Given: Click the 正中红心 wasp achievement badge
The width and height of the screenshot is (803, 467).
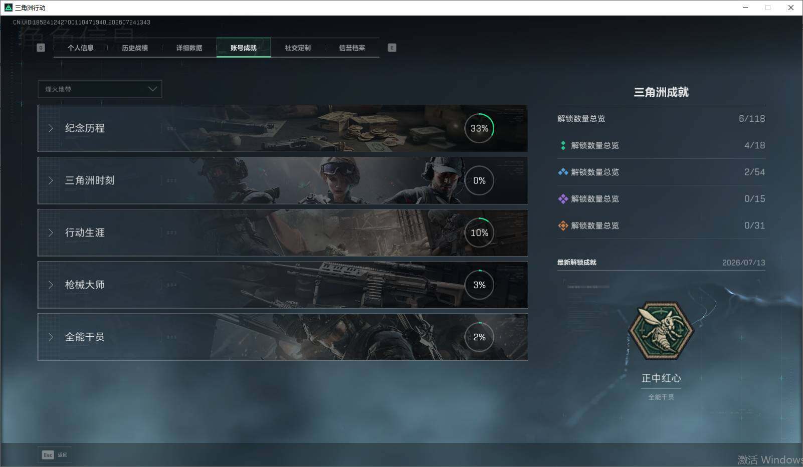Looking at the screenshot, I should tap(661, 331).
